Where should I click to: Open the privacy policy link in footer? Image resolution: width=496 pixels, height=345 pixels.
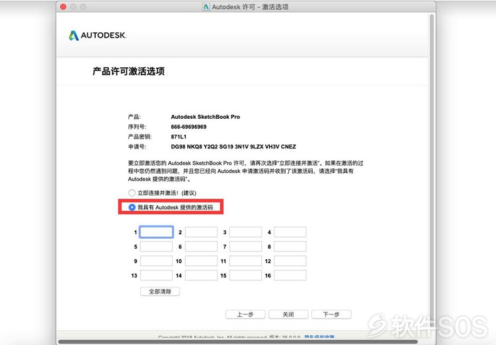coord(319,337)
